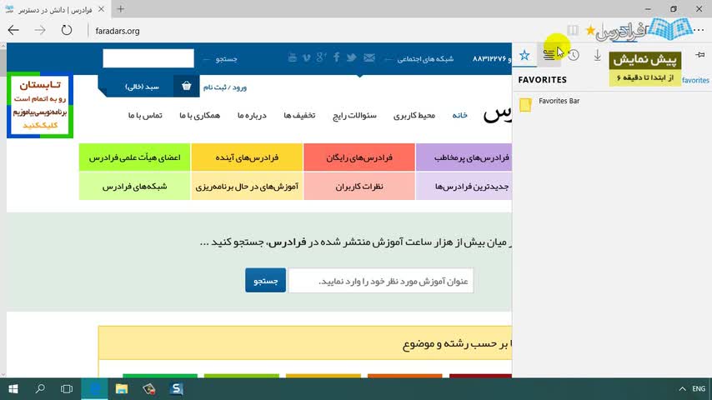Refresh the faradars.org page
712x400 pixels.
click(67, 31)
